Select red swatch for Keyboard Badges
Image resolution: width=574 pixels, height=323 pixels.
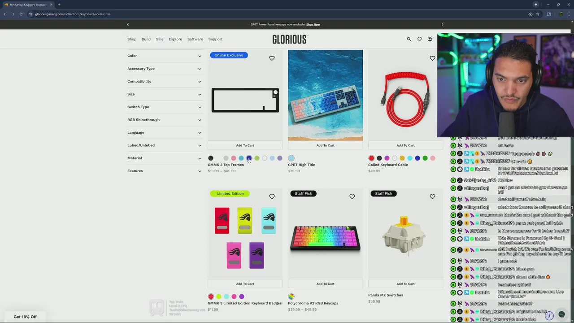(211, 297)
